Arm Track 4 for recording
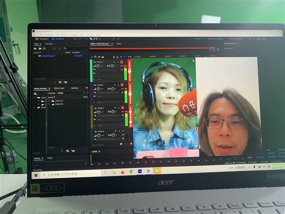Viewport: 285px width, 214px height. pos(123,131)
